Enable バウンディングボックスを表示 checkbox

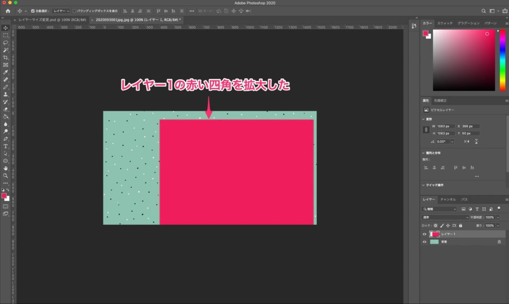(x=75, y=10)
